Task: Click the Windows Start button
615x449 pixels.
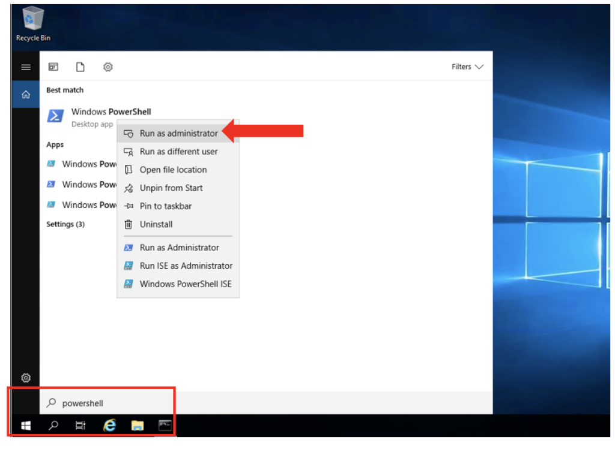Action: tap(25, 425)
